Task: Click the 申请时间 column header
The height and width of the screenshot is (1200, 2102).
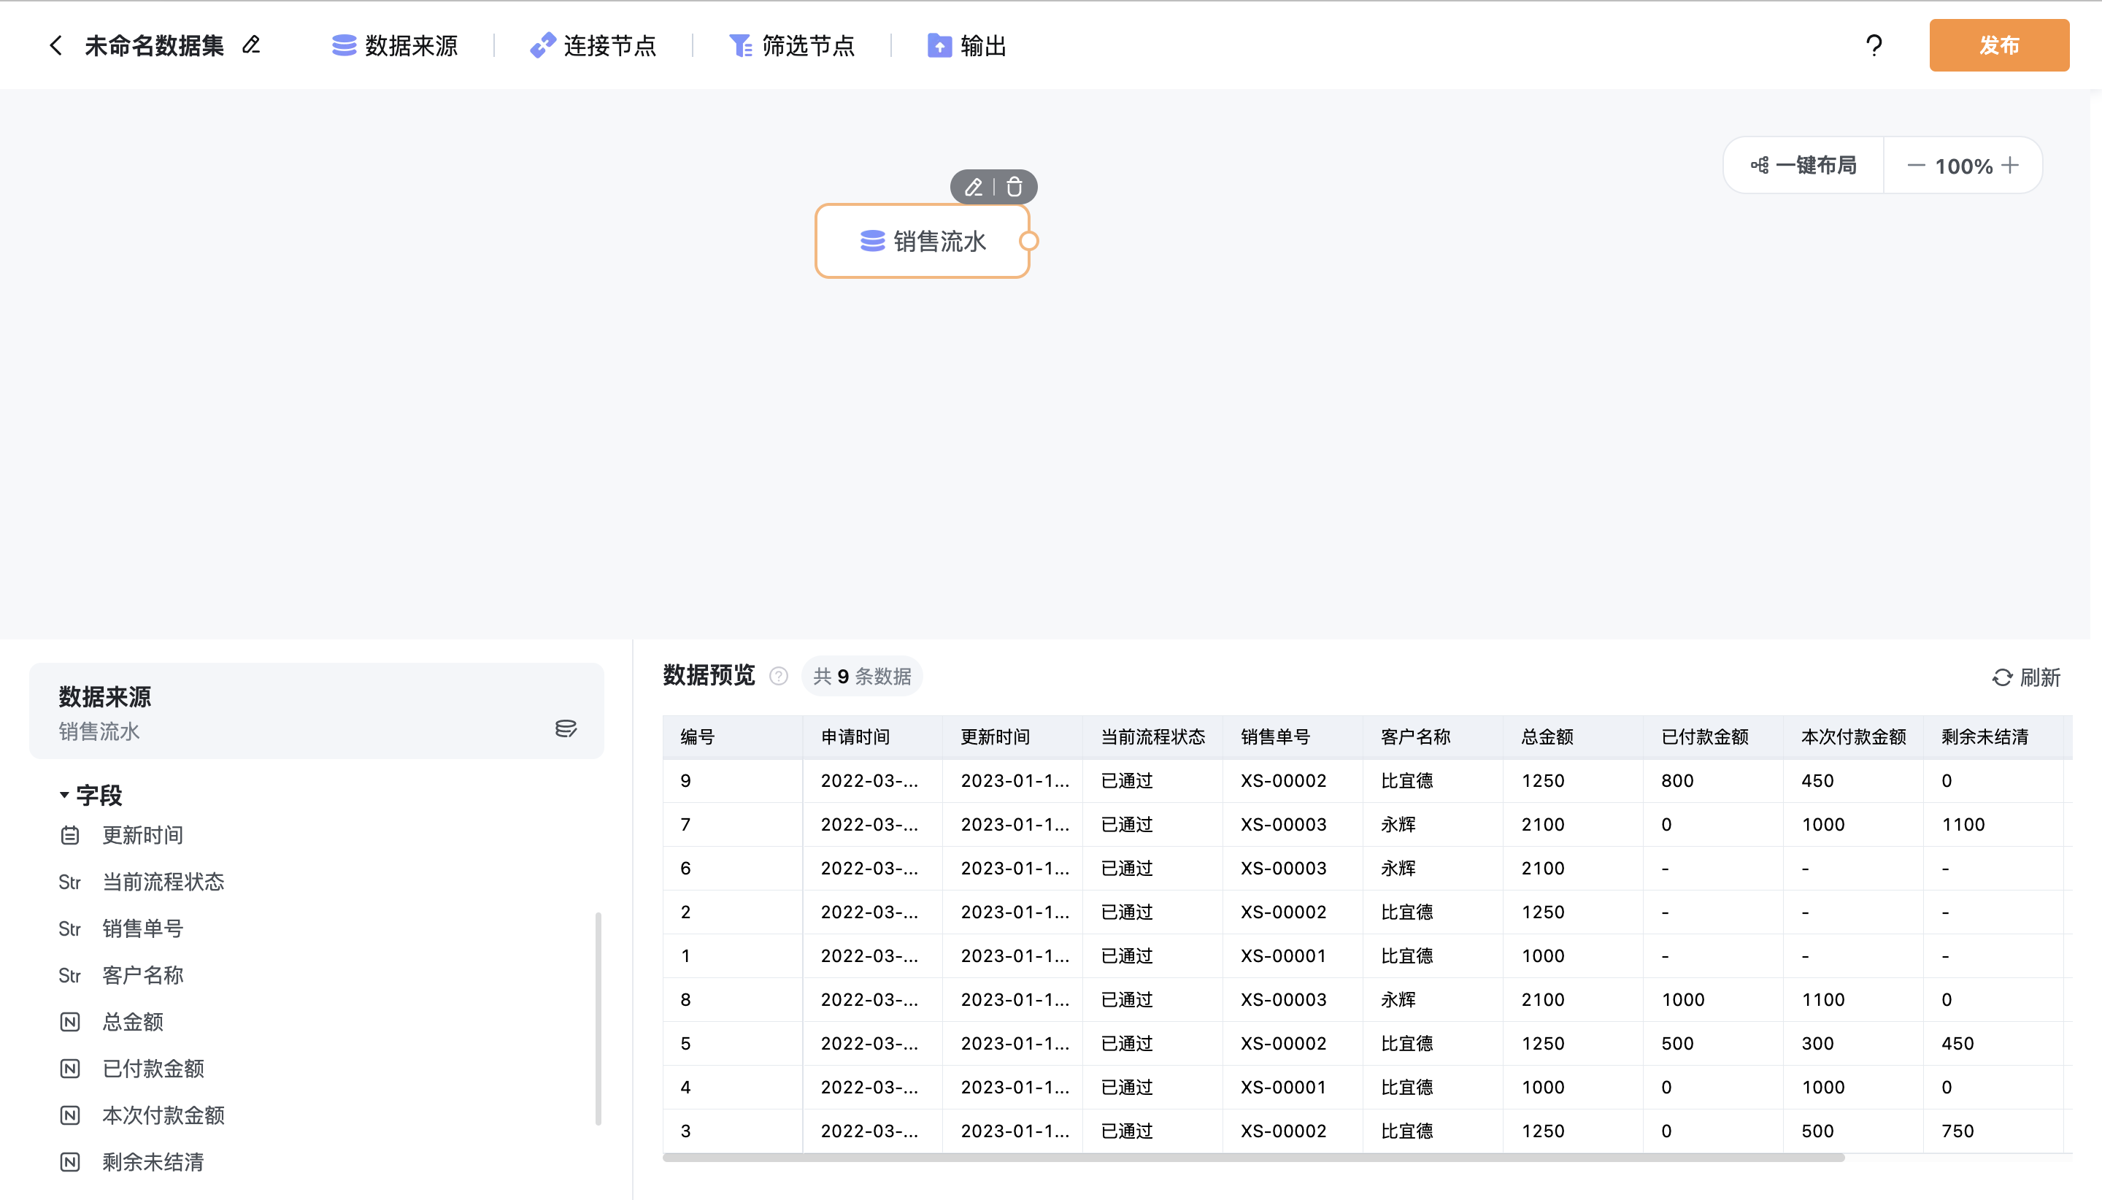Action: pyautogui.click(x=873, y=736)
